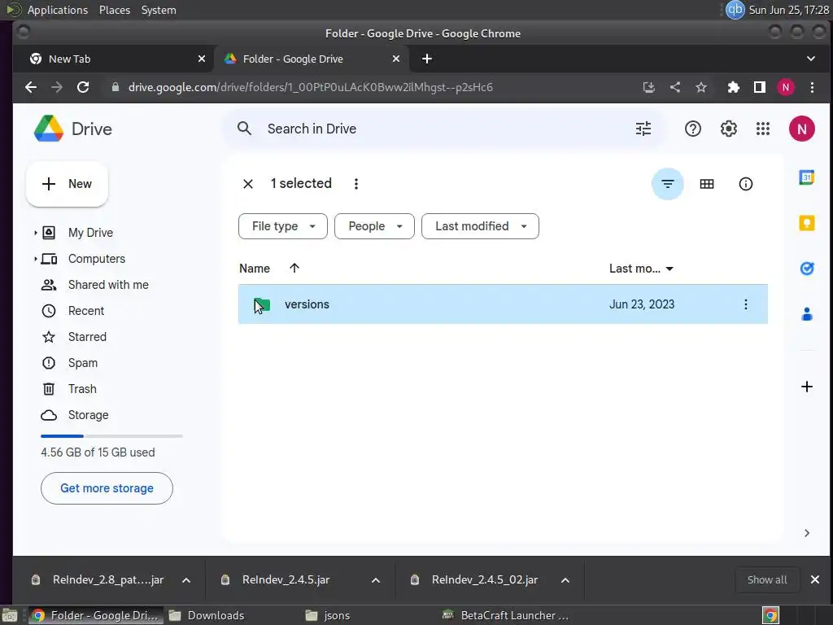Open the Google Tasks side panel
The width and height of the screenshot is (833, 625).
[806, 269]
